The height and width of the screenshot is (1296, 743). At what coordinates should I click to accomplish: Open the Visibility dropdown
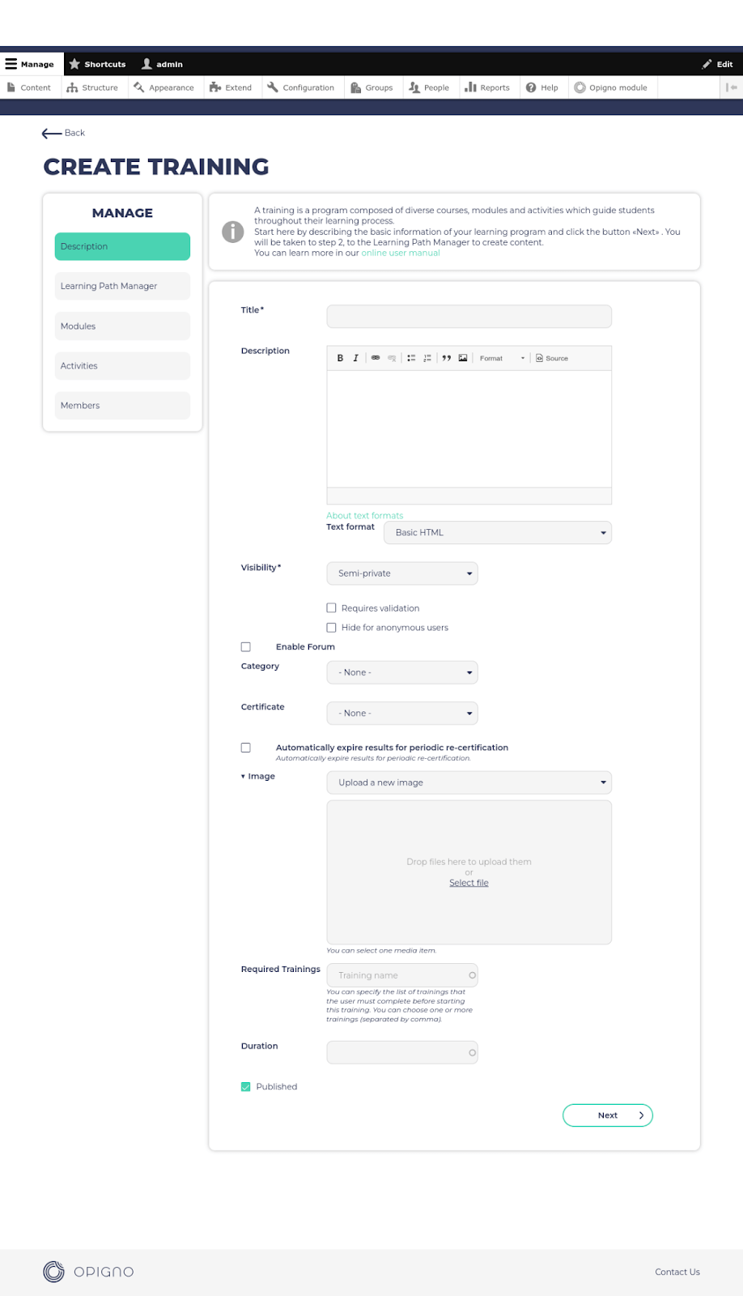(x=402, y=573)
